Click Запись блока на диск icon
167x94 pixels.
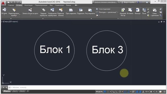coord(30,10)
